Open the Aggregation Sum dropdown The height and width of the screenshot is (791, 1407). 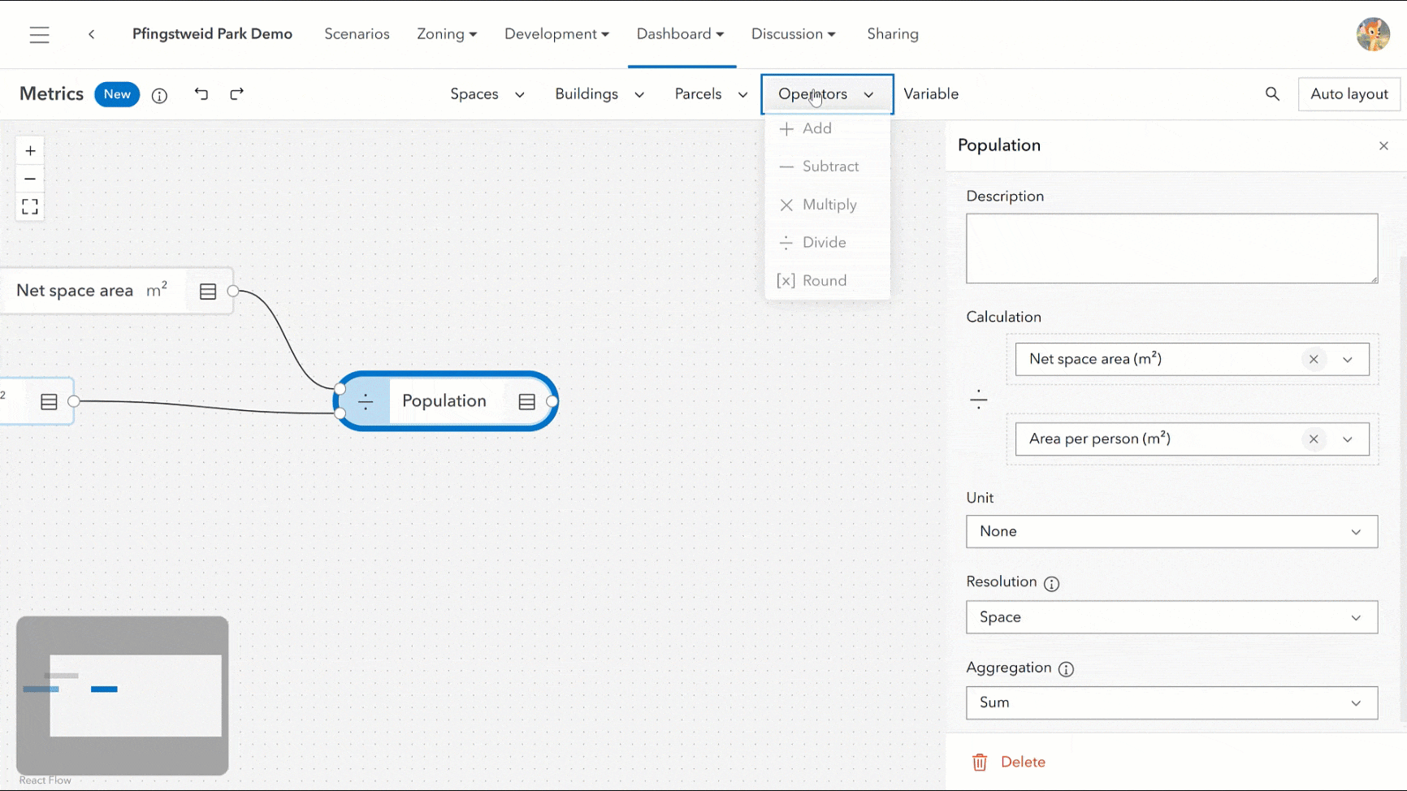pos(1171,703)
